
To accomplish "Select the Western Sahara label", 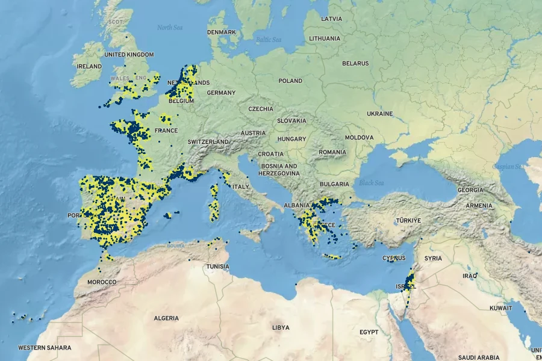I will (45, 348).
